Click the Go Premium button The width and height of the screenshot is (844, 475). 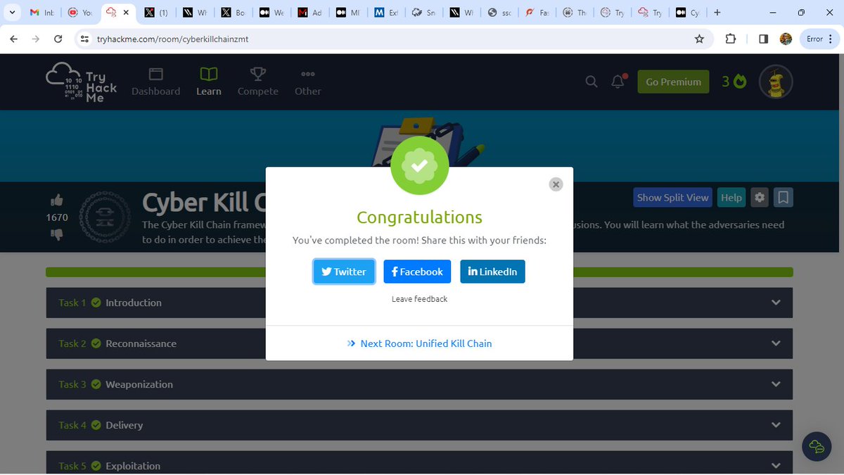[673, 82]
